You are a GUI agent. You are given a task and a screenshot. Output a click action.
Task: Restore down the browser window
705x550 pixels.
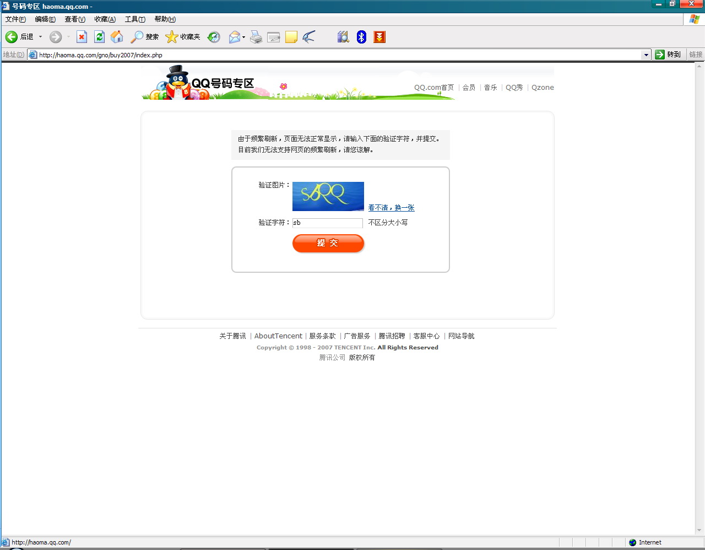[x=673, y=4]
